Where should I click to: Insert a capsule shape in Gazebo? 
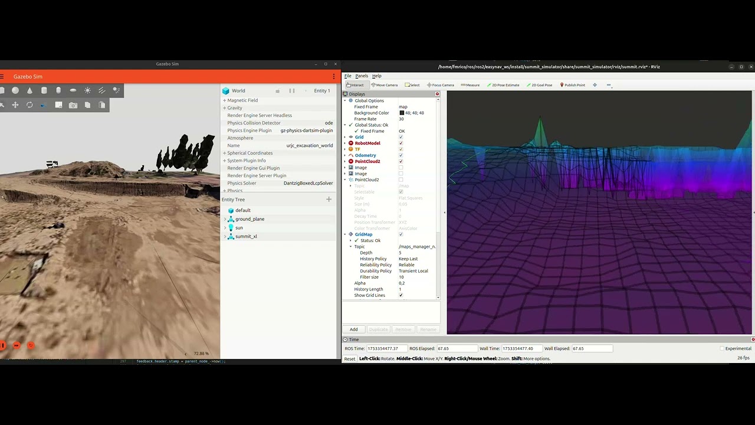pyautogui.click(x=58, y=90)
